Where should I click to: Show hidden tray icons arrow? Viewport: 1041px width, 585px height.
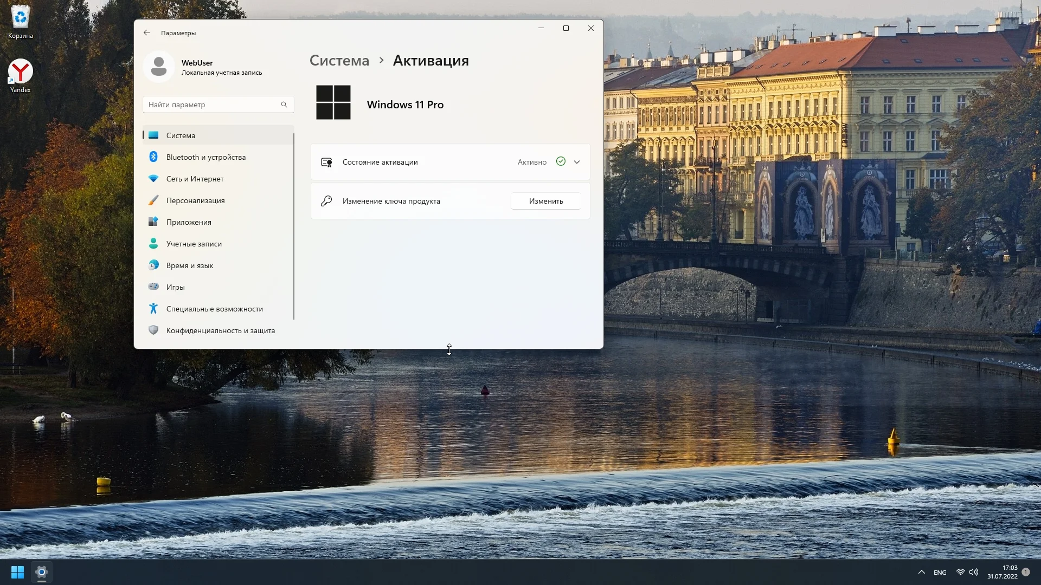[921, 572]
